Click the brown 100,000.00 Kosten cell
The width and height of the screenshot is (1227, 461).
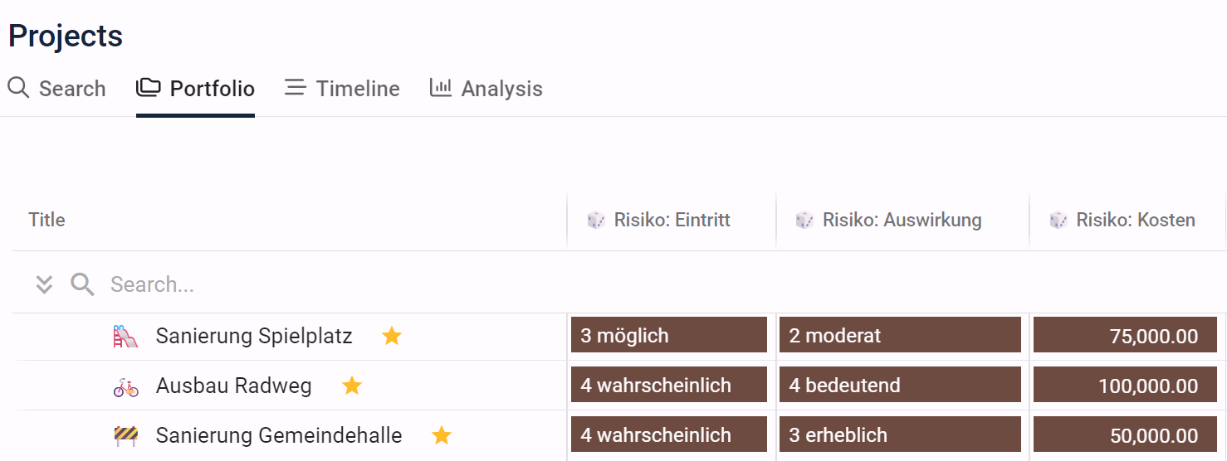click(1125, 385)
